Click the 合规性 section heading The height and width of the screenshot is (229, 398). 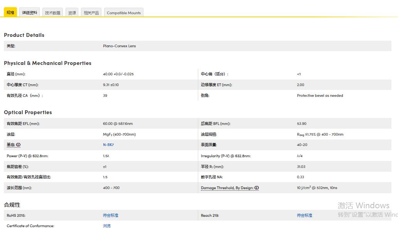[12, 205]
